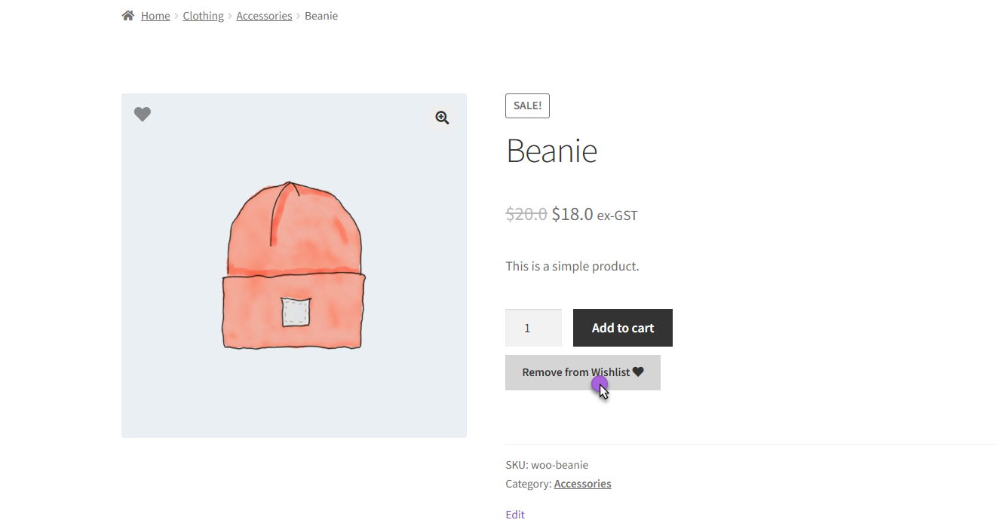Click the purple Edit link
Screen dimensions: 997x532
[515, 515]
